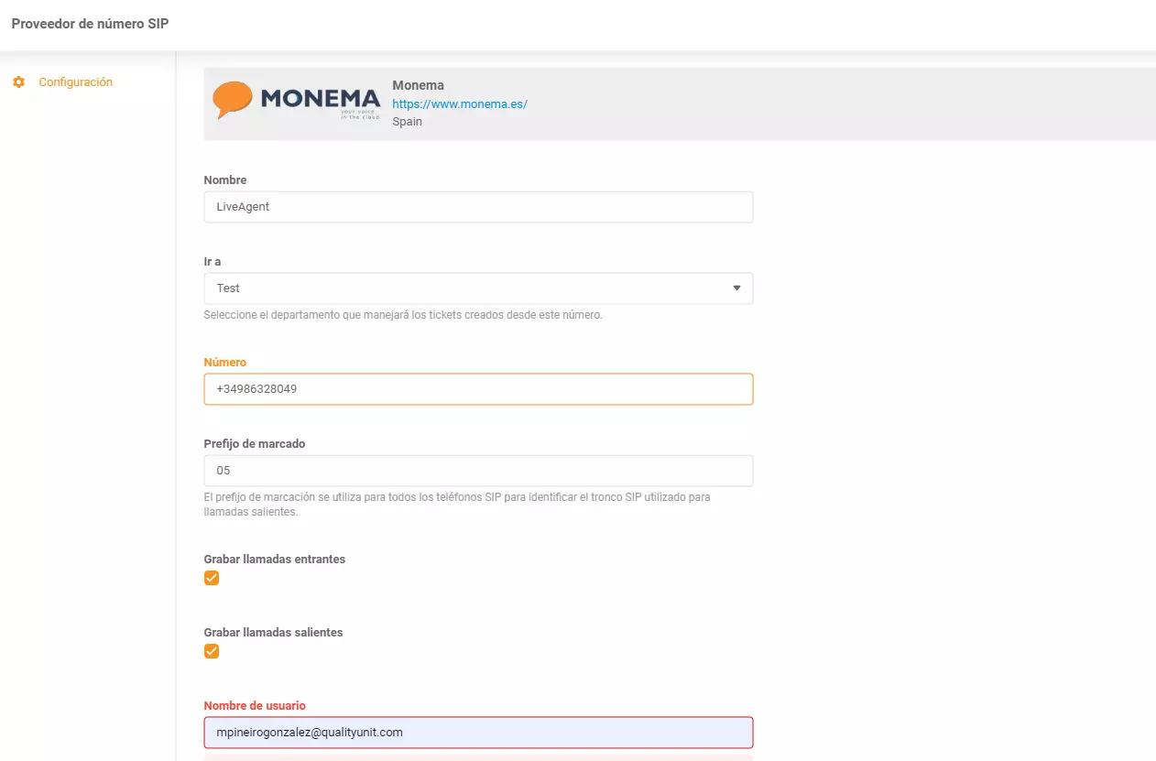This screenshot has height=761, width=1156.
Task: Open the dropdown arrow on the Ir a field
Action: coord(736,288)
